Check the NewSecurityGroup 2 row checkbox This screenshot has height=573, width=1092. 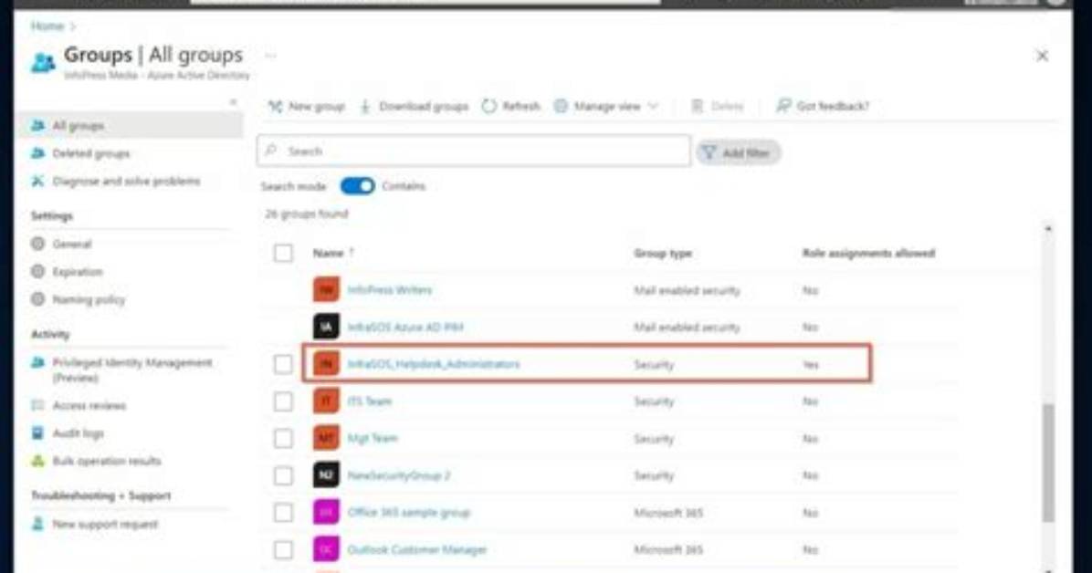pyautogui.click(x=283, y=475)
